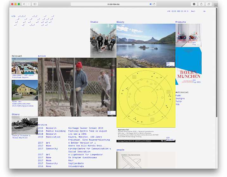Viewport: 227px width, 177px height.
Task: Open the Relevant section heading
Action: pos(17,56)
